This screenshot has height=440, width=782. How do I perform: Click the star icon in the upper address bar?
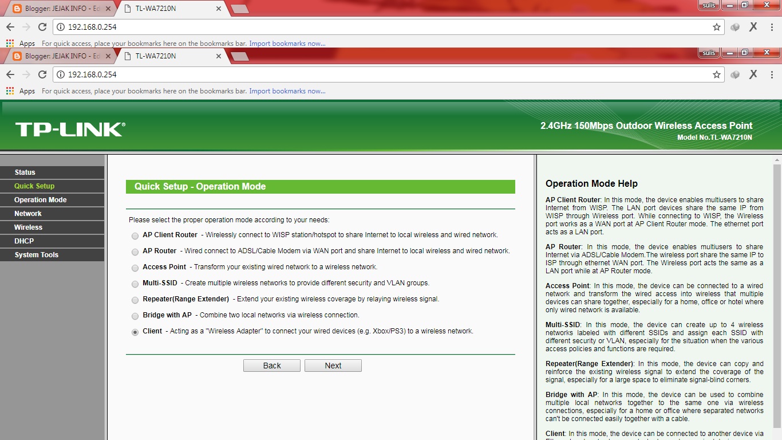[x=716, y=27]
